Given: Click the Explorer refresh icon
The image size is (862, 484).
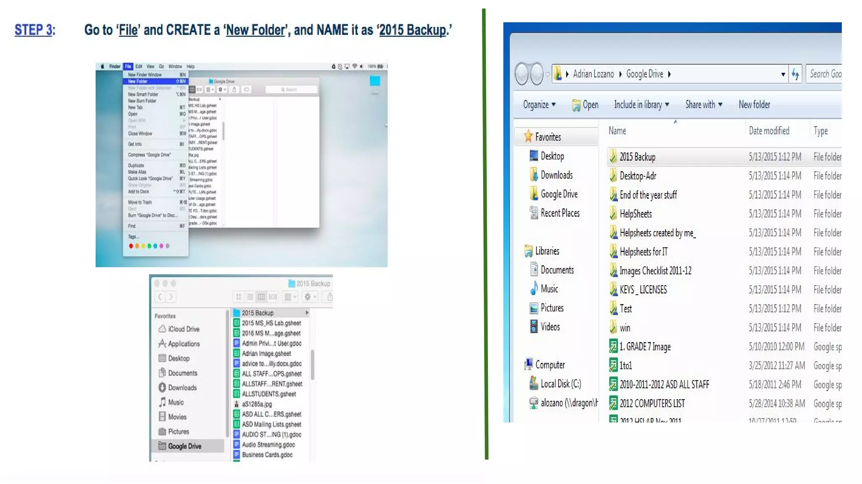Looking at the screenshot, I should pyautogui.click(x=795, y=74).
